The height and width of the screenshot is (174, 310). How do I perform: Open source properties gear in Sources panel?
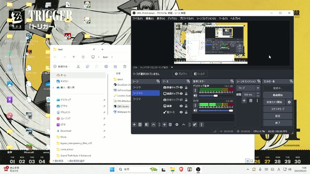click(x=177, y=125)
